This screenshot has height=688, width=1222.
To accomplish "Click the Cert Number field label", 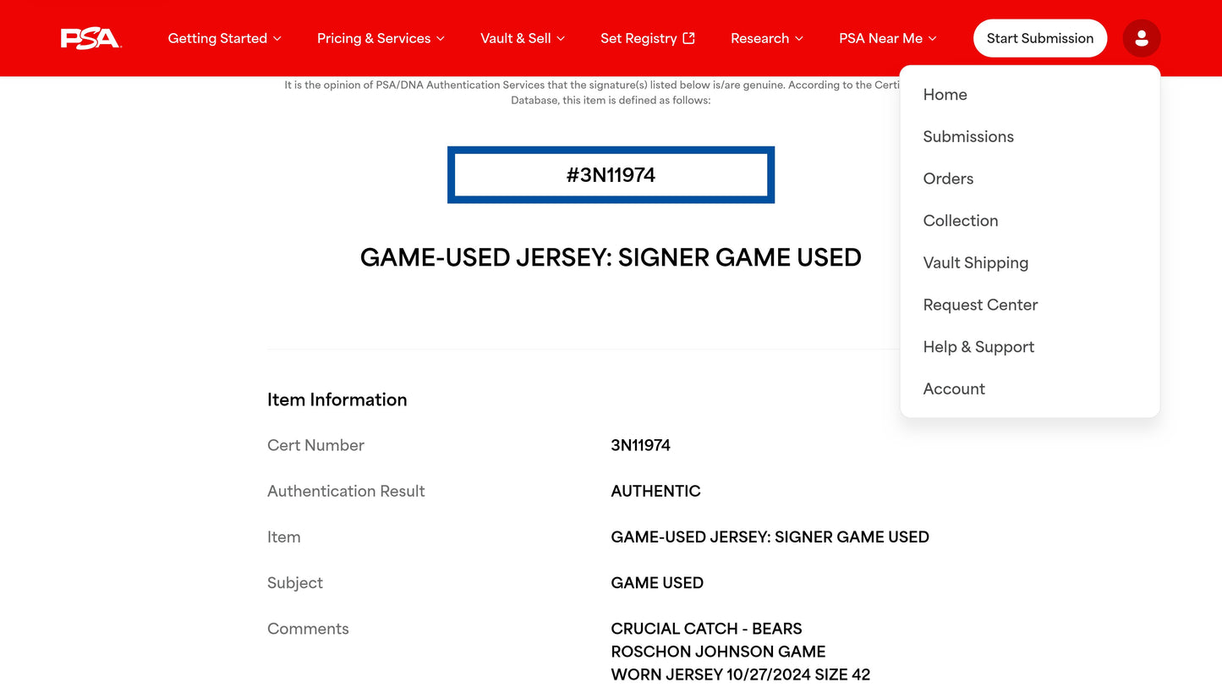I will tap(315, 445).
